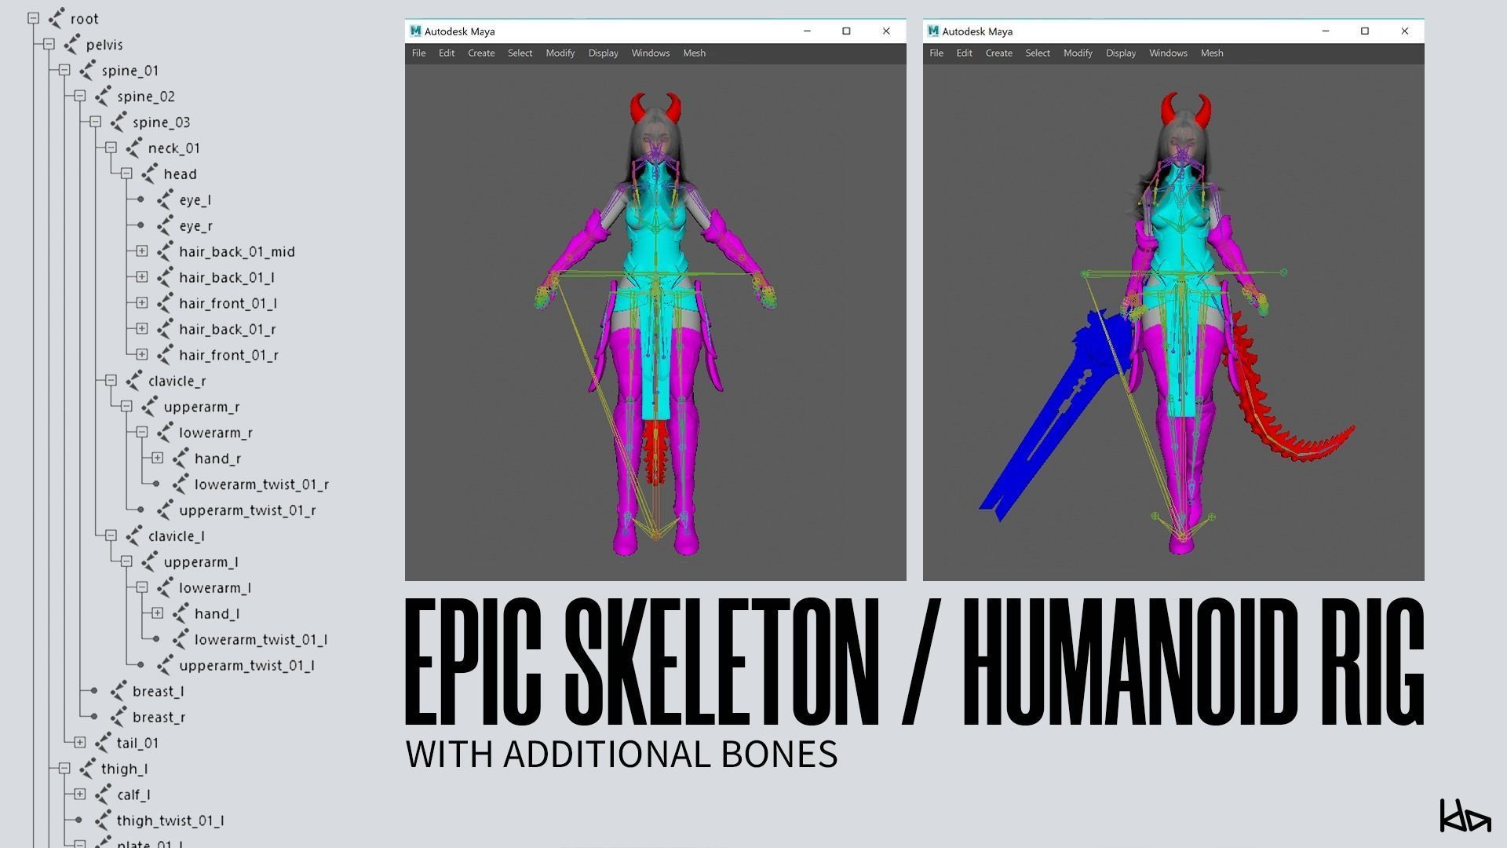The image size is (1507, 848).
Task: Open the Create menu in left Maya window
Action: (481, 53)
